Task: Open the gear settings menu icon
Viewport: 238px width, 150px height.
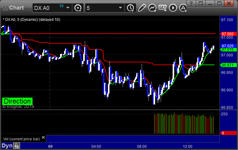Action: (x=78, y=8)
